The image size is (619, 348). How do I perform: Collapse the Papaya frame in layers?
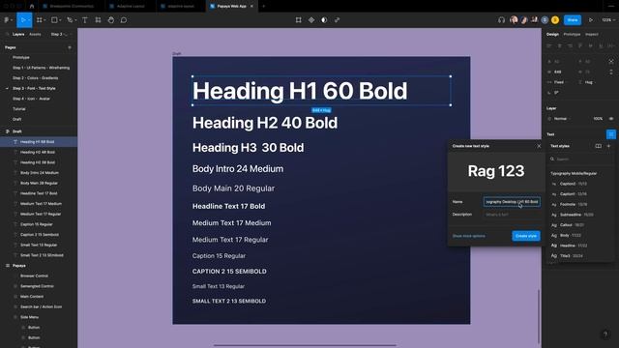pyautogui.click(x=8, y=266)
